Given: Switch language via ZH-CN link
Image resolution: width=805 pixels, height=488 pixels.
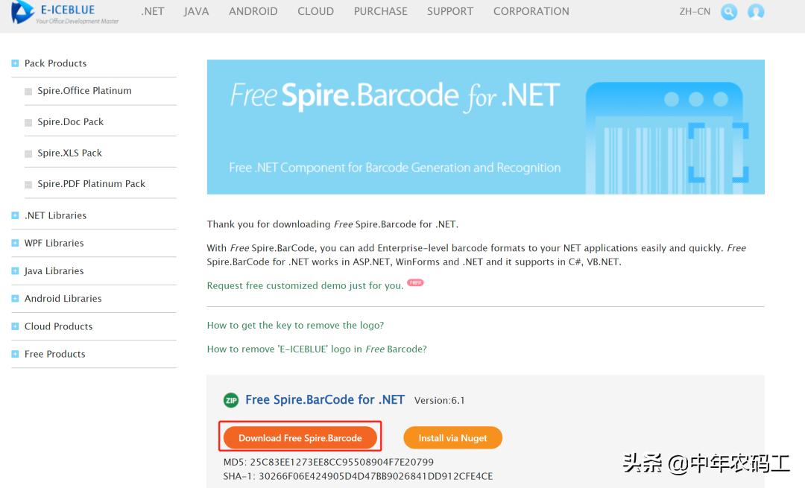Looking at the screenshot, I should 695,11.
